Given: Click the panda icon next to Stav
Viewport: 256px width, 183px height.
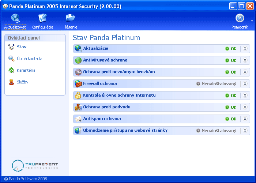Looking at the screenshot, I should tap(11, 47).
